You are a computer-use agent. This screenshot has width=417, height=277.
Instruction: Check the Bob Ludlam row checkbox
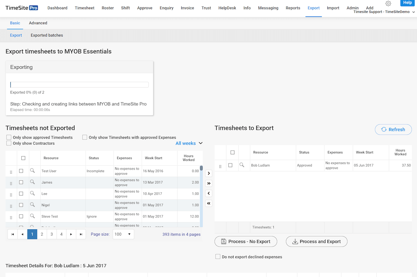230,165
